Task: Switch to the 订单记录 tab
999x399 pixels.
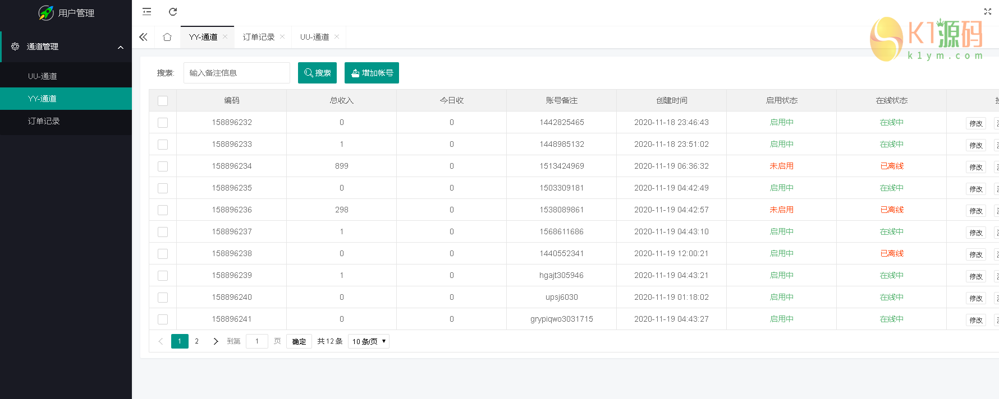Action: coord(258,37)
